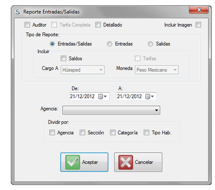Check the Detallado option
215x190 pixels.
[98, 25]
